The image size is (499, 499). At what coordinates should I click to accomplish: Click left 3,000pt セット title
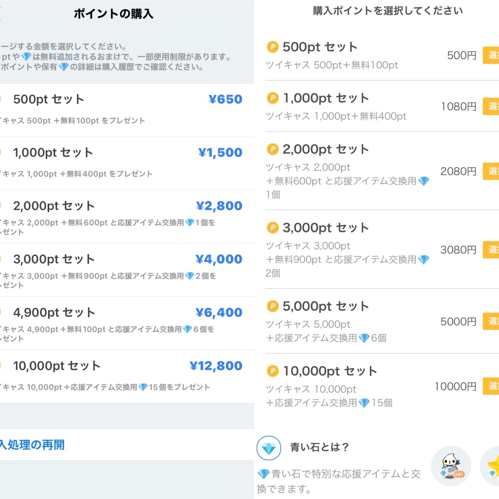(x=54, y=259)
